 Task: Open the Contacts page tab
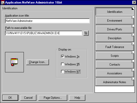pos(115,65)
